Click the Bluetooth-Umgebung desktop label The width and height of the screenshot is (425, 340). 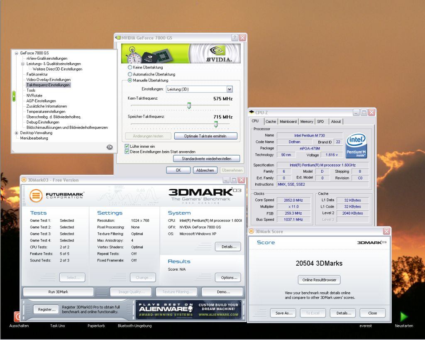(135, 326)
